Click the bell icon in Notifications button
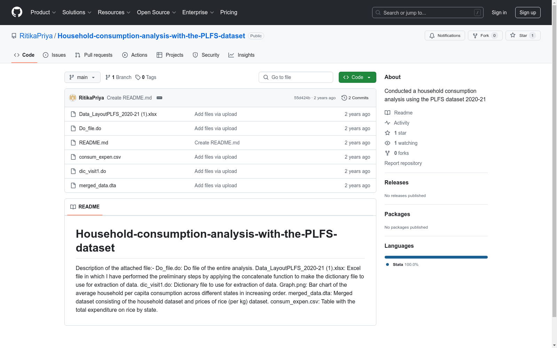Image resolution: width=557 pixels, height=348 pixels. tap(432, 35)
